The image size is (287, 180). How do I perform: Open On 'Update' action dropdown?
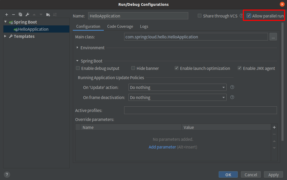[177, 87]
